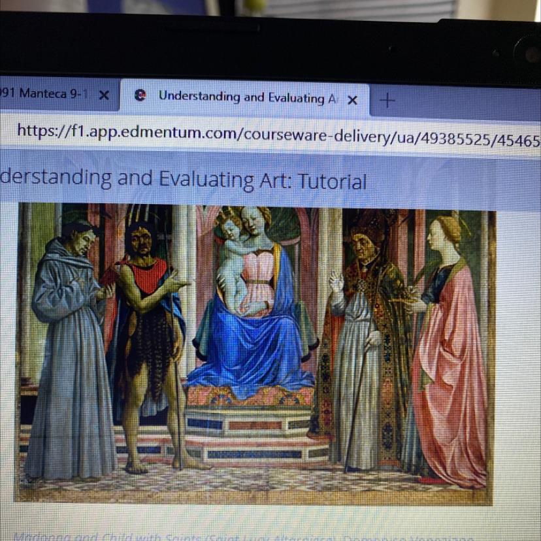Open a new tab with the plus button
Viewport: 541px width, 541px height.
pos(387,101)
